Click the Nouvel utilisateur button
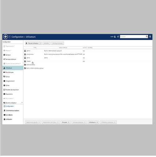 (32, 43)
